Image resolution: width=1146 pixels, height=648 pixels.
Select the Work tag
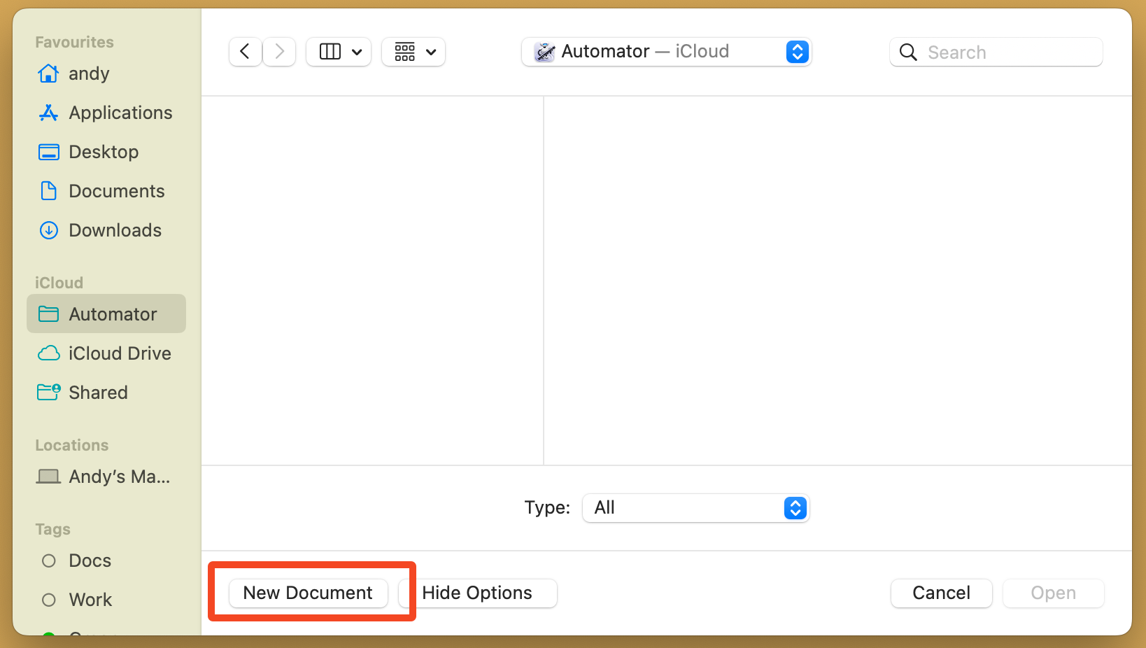(x=90, y=599)
